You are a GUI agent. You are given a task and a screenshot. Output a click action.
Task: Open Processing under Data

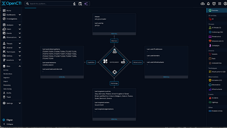pyautogui.click(x=7, y=85)
